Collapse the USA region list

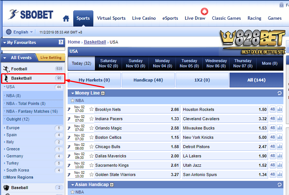pos(4,86)
